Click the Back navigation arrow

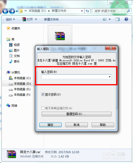click(x=5, y=11)
